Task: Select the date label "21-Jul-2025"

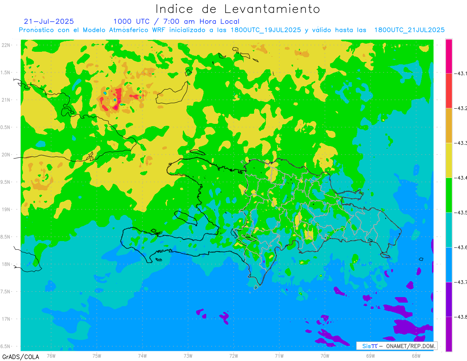Action: pos(49,21)
